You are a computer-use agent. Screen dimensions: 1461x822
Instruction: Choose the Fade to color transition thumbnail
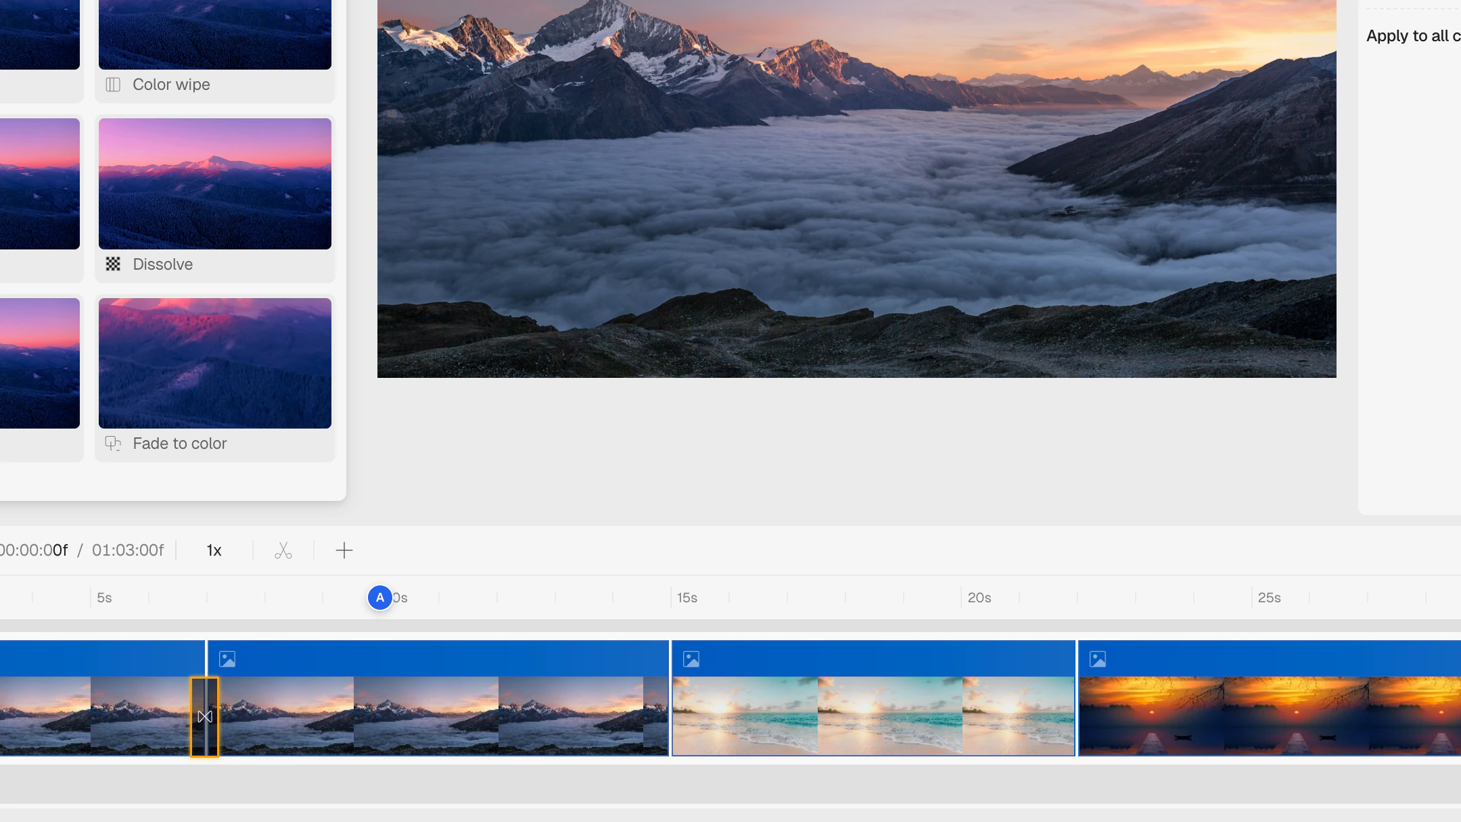(215, 363)
